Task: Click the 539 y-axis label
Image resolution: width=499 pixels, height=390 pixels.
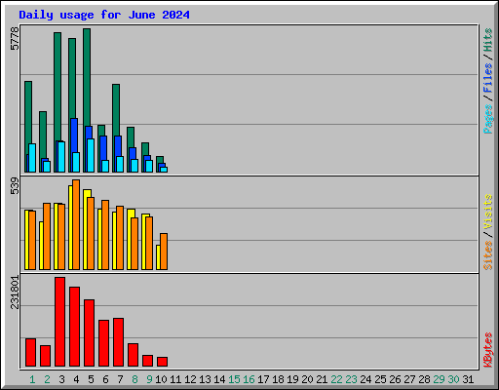Action: pyautogui.click(x=15, y=186)
